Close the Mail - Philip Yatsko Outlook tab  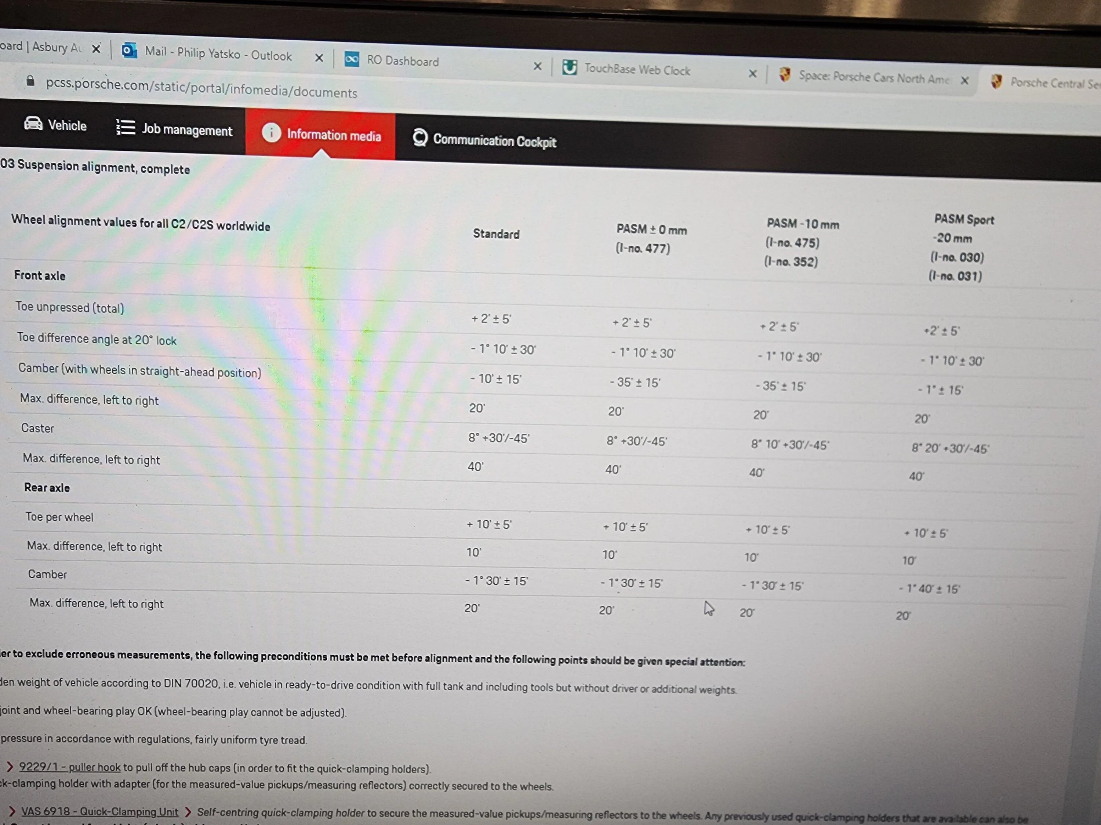coord(319,58)
